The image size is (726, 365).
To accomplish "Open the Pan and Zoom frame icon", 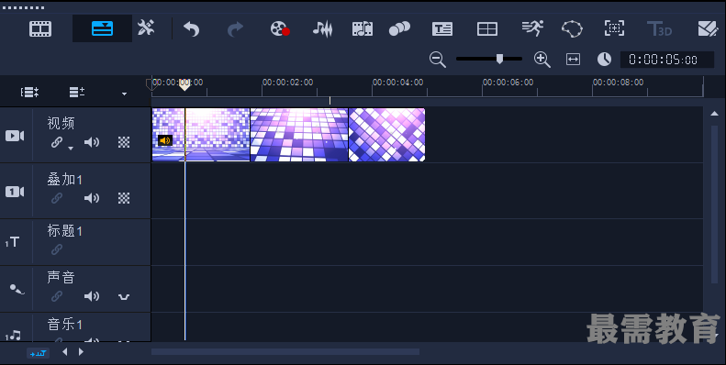I will (614, 28).
